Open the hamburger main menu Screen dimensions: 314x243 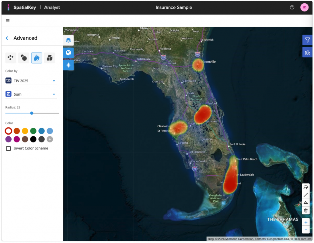click(8, 21)
